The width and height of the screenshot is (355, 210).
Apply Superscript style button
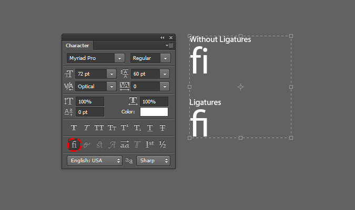coord(125,128)
